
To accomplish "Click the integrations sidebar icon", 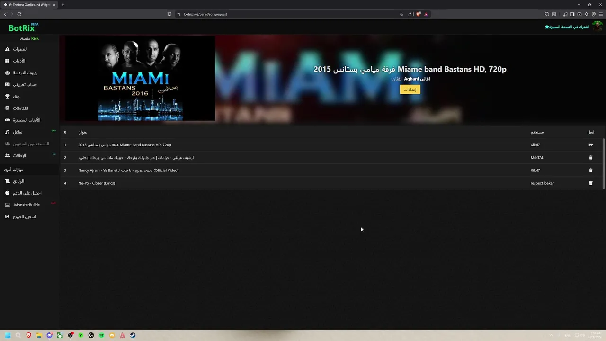I will (x=7, y=108).
